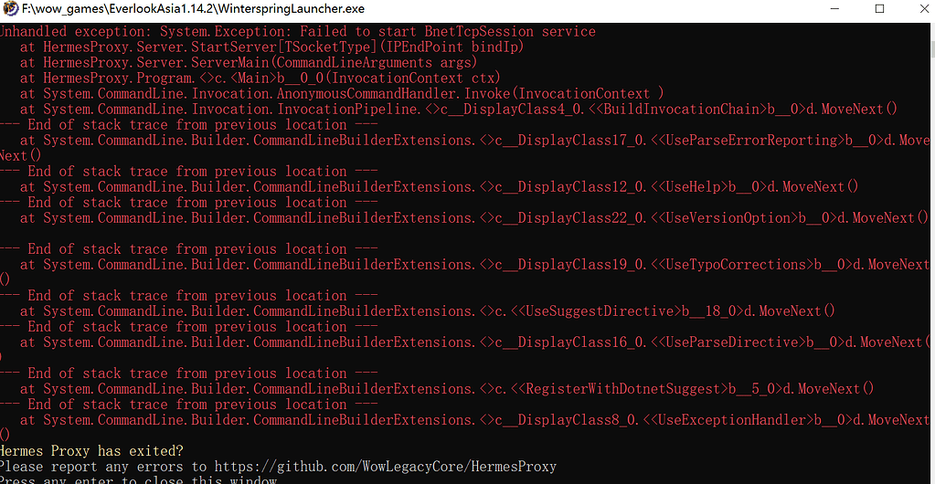Click the WinterspringLauncher.exe path in title bar
This screenshot has height=484, width=935.
(193, 9)
